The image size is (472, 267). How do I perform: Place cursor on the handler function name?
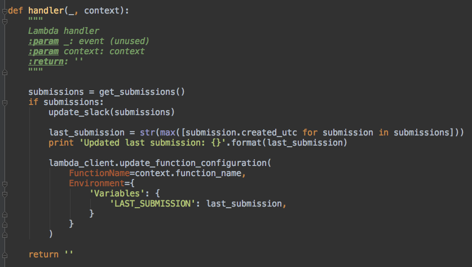[x=46, y=11]
